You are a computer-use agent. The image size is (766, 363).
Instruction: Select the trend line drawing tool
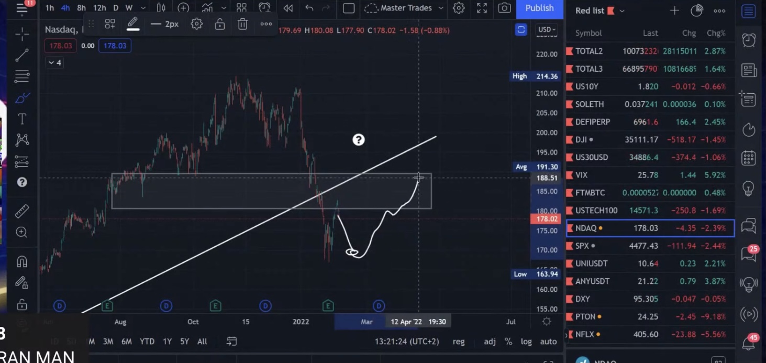click(x=22, y=55)
